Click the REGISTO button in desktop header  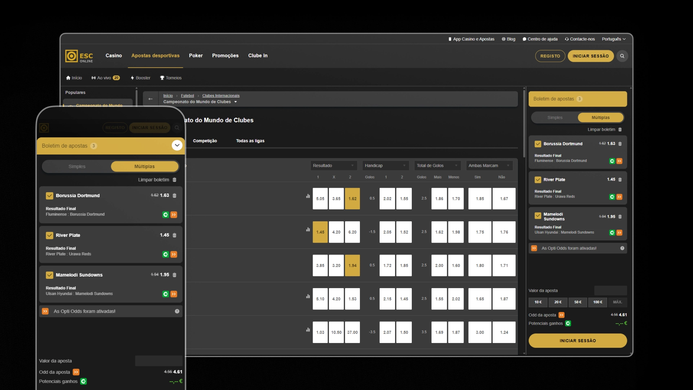(x=550, y=56)
